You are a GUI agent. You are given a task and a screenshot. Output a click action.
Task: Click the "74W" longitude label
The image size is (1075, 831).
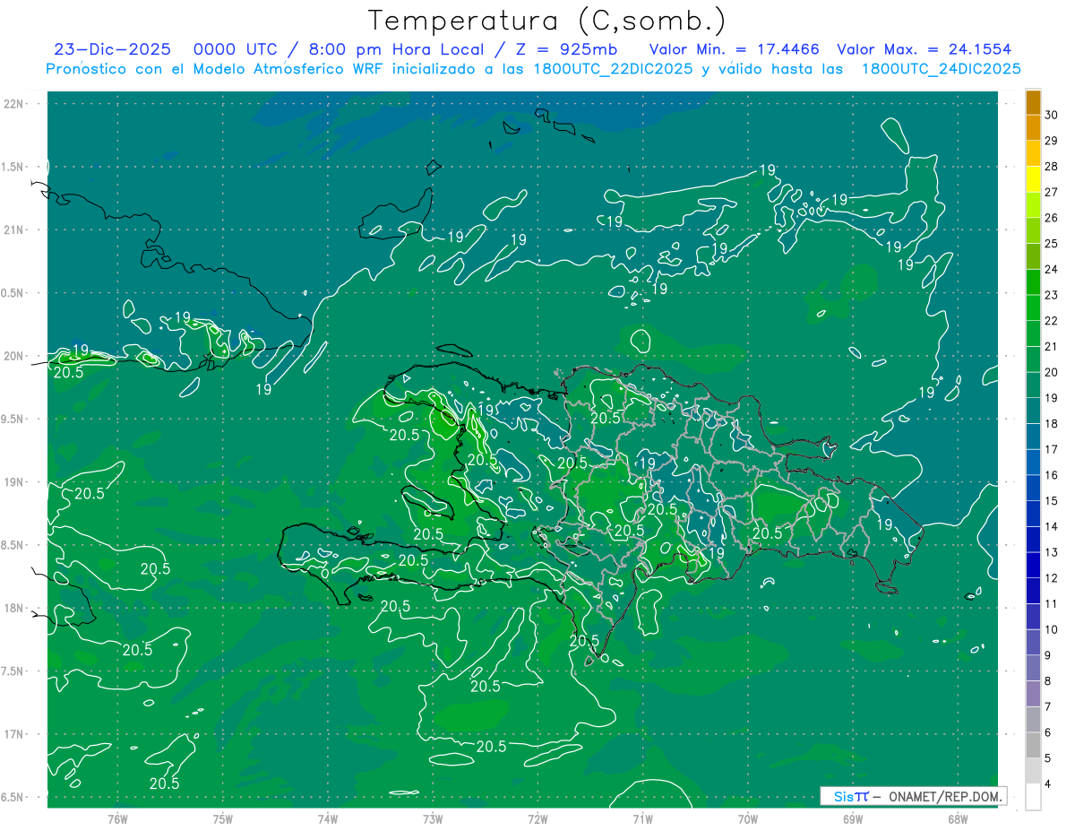(x=327, y=818)
